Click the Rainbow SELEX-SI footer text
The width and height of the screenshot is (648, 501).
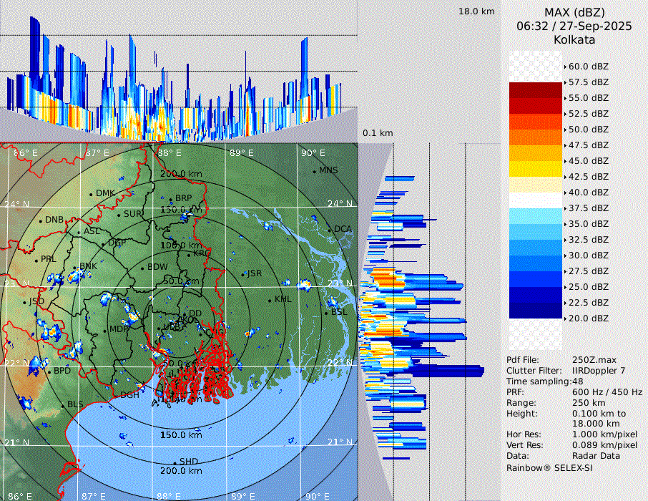[549, 468]
